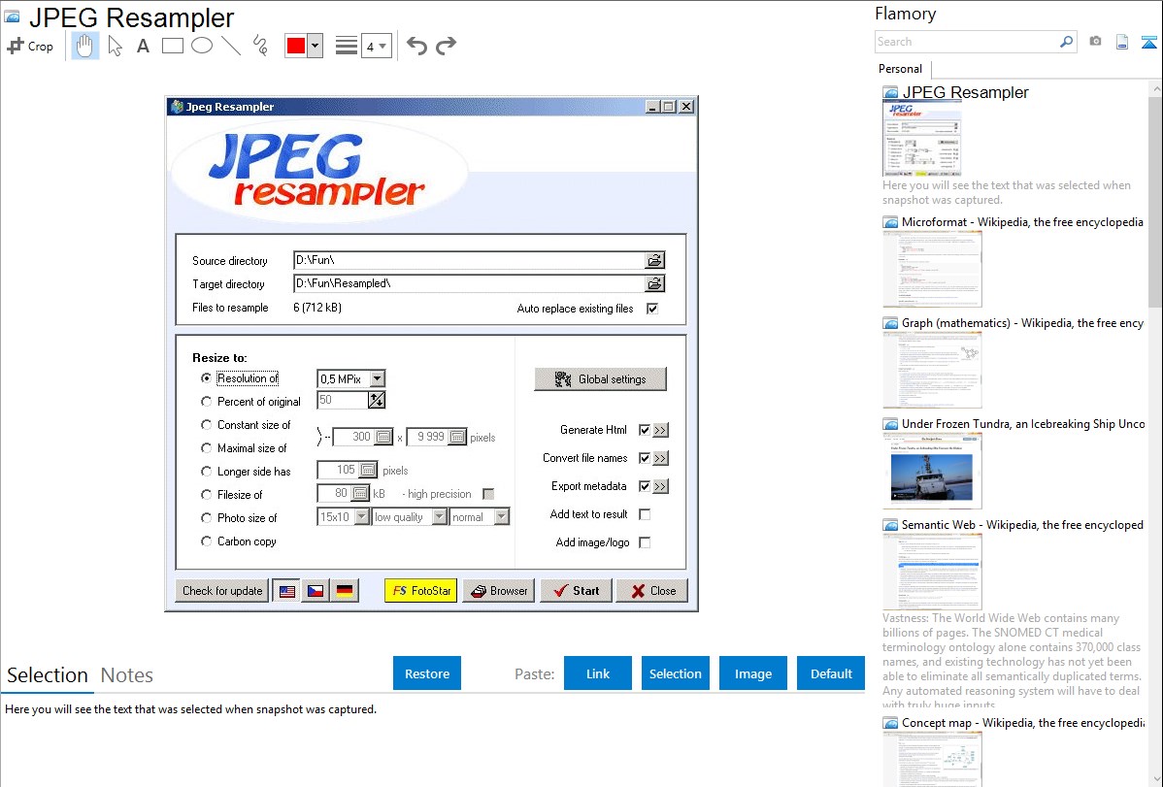The height and width of the screenshot is (787, 1163).
Task: Untick the Export metadata checkbox
Action: [645, 486]
